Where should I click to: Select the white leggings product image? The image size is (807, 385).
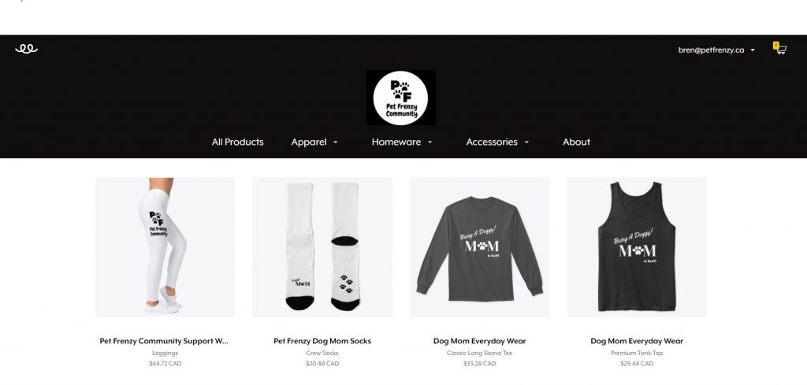pos(165,247)
